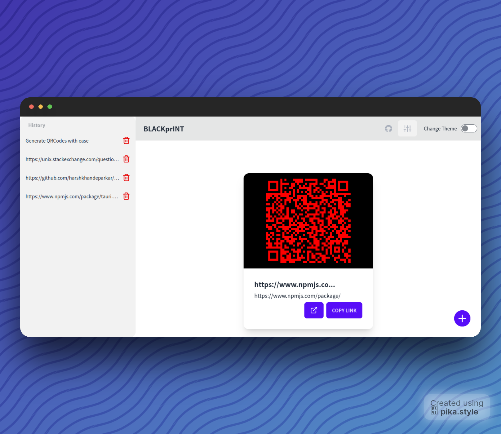Click the plus button to add new QR code
Viewport: 501px width, 434px height.
pos(462,318)
